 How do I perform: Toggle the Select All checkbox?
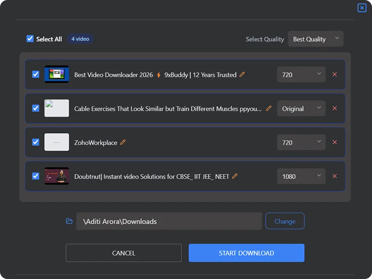click(x=30, y=39)
